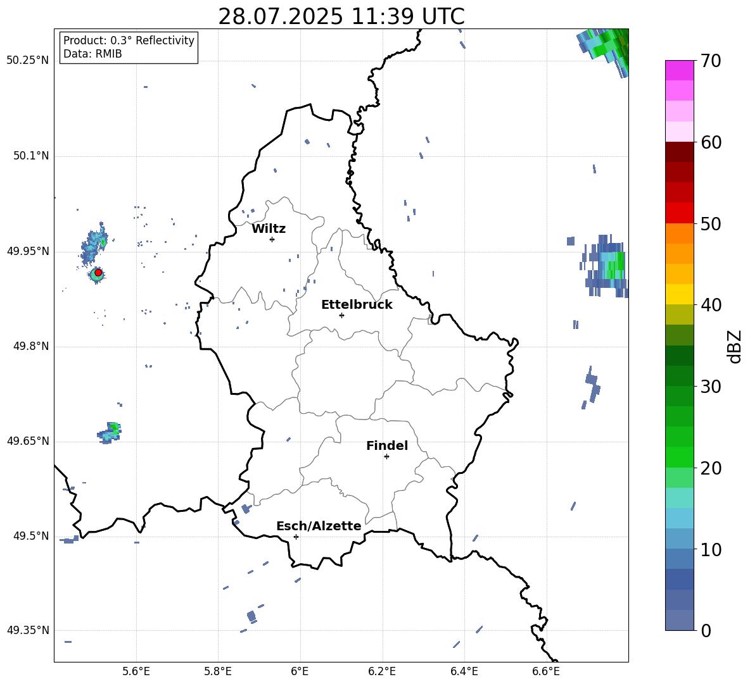Click the dark maroon colorbar swatch below 60
Image resolution: width=750 pixels, height=684 pixels.
click(x=679, y=152)
